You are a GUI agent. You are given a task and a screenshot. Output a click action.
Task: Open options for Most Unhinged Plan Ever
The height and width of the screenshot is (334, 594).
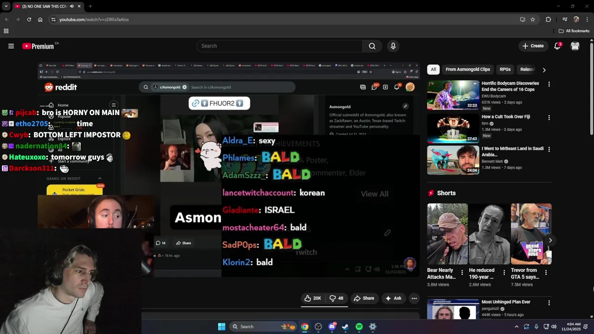(x=549, y=303)
